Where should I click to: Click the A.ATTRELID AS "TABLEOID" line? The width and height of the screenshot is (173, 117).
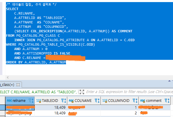pyautogui.click(x=40, y=18)
